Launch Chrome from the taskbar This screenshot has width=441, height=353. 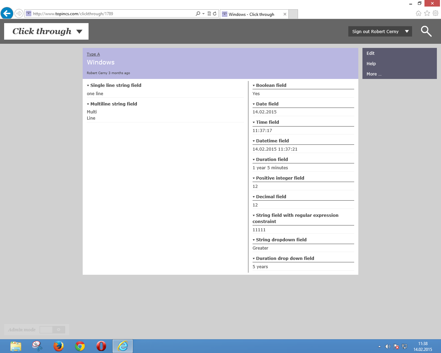80,346
